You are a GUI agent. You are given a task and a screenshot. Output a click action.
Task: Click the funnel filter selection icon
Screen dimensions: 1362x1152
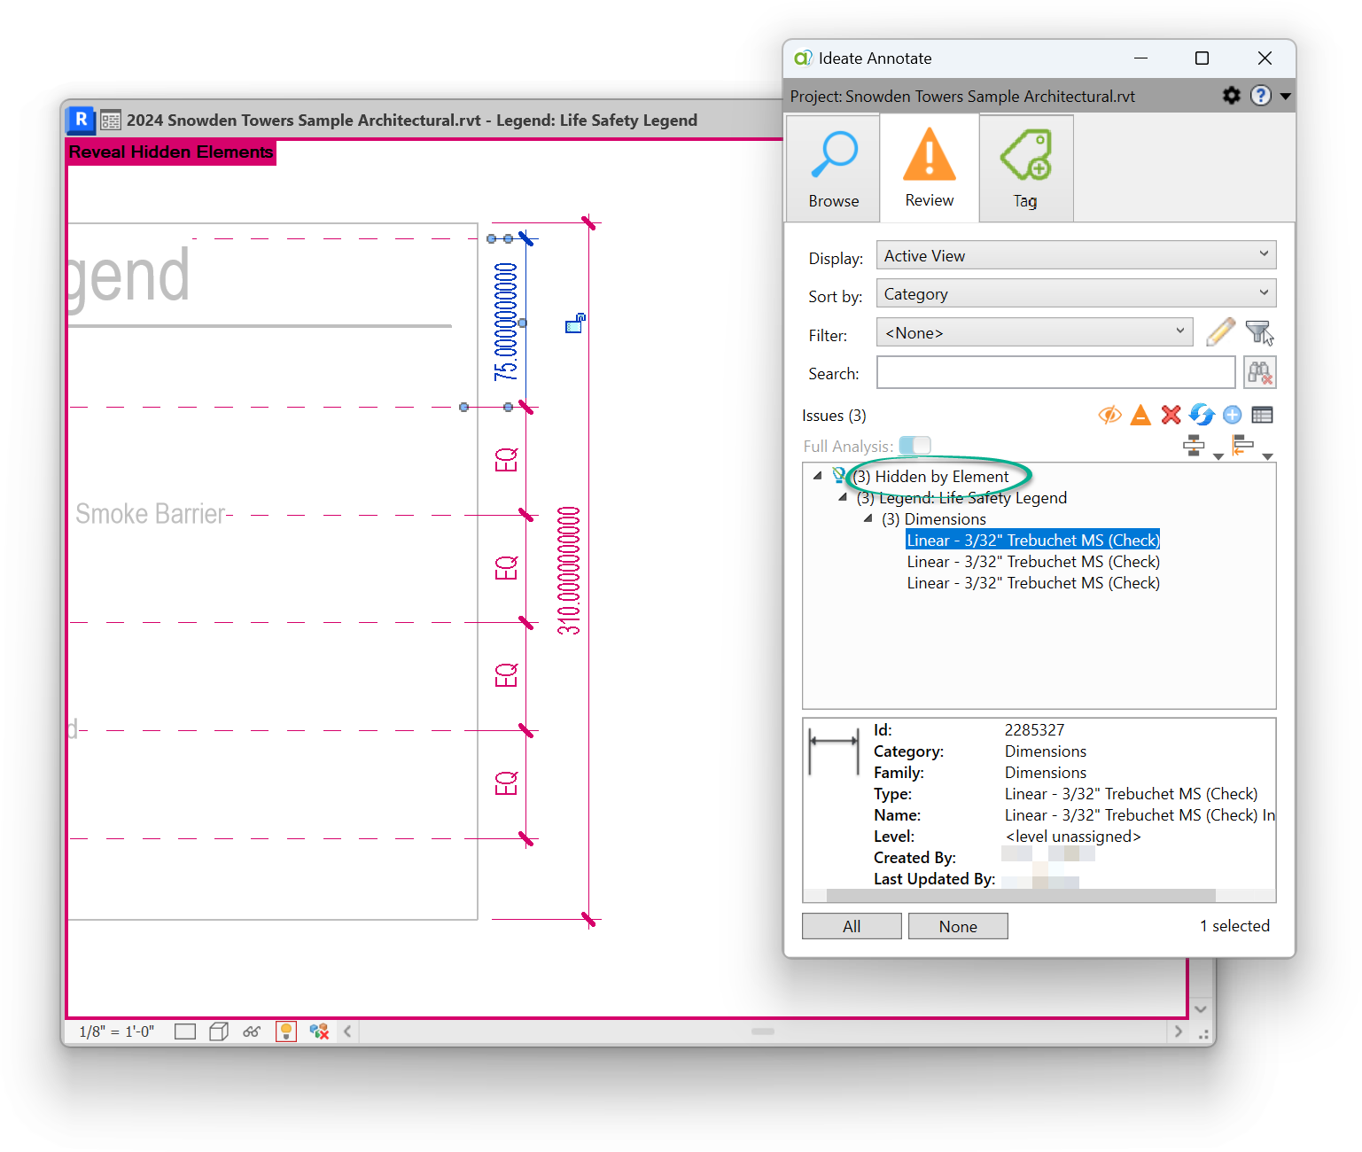click(x=1259, y=332)
